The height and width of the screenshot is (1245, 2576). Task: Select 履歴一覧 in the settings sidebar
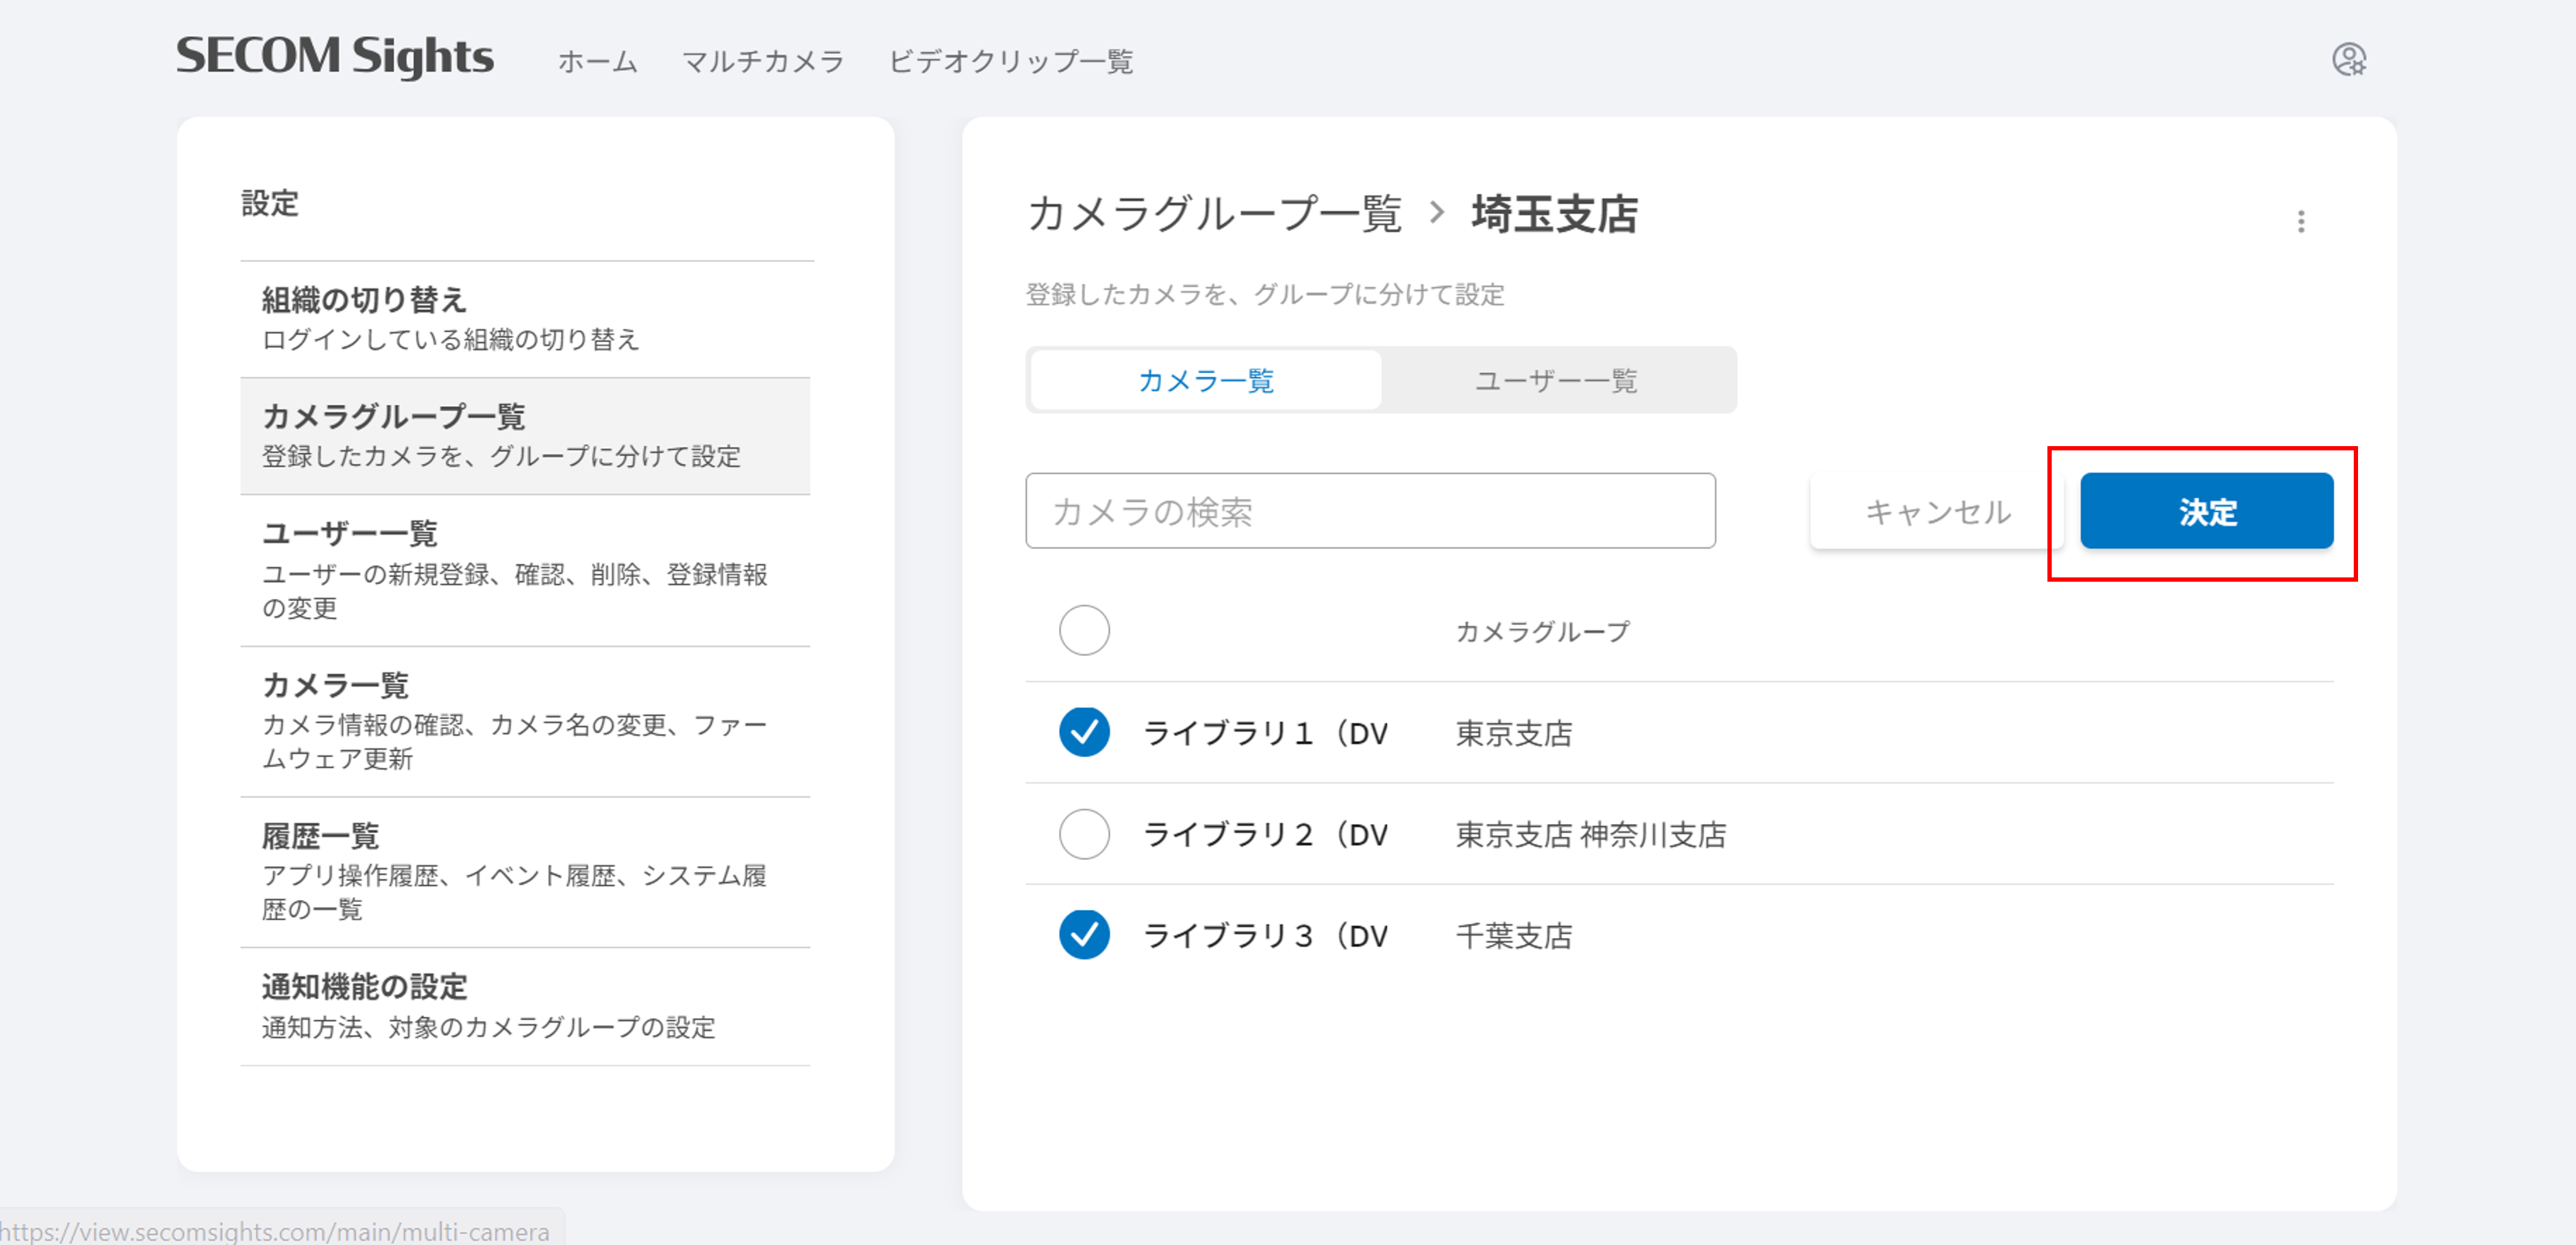click(x=526, y=873)
